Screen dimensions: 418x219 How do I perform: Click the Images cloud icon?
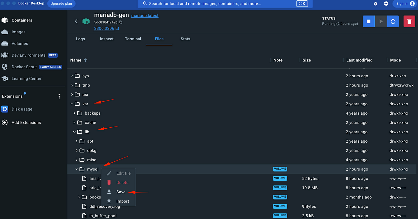pyautogui.click(x=5, y=32)
